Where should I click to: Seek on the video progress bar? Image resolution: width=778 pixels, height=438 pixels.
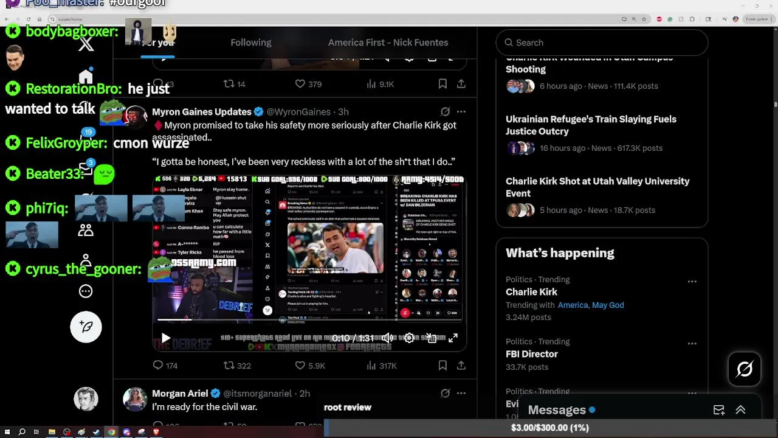[x=309, y=319]
